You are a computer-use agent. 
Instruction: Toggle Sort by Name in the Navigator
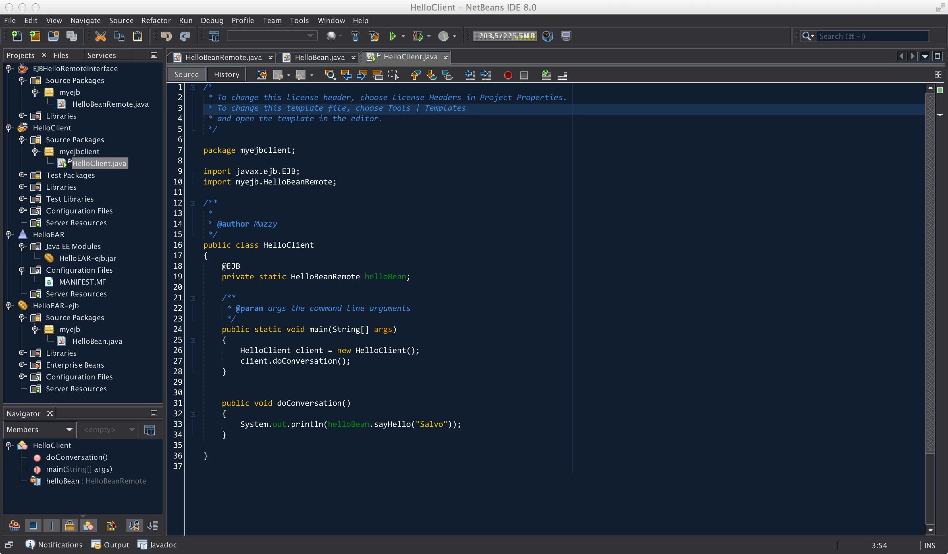pyautogui.click(x=134, y=525)
